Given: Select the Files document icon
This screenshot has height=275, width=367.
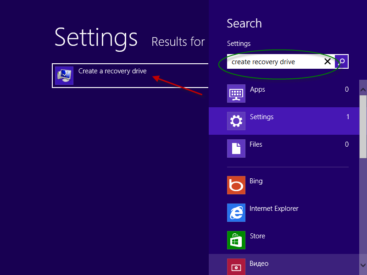Looking at the screenshot, I should coord(236,148).
